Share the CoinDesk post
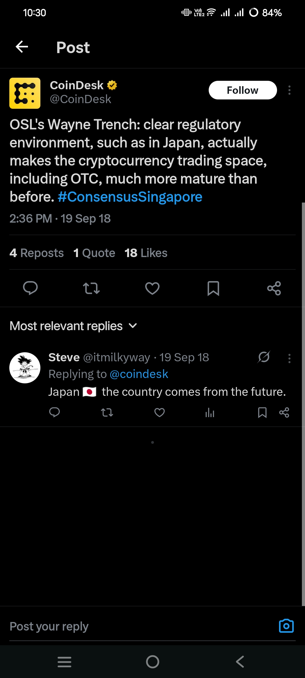305x678 pixels. pyautogui.click(x=274, y=288)
